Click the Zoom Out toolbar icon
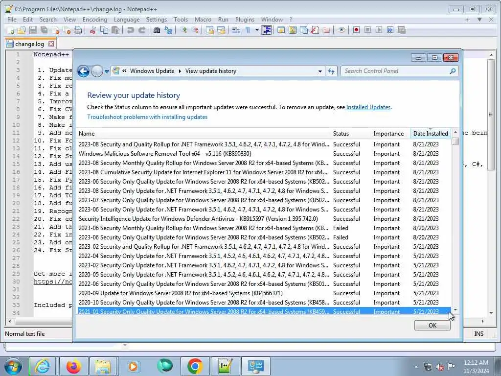Image resolution: width=501 pixels, height=376 pixels. [195, 30]
